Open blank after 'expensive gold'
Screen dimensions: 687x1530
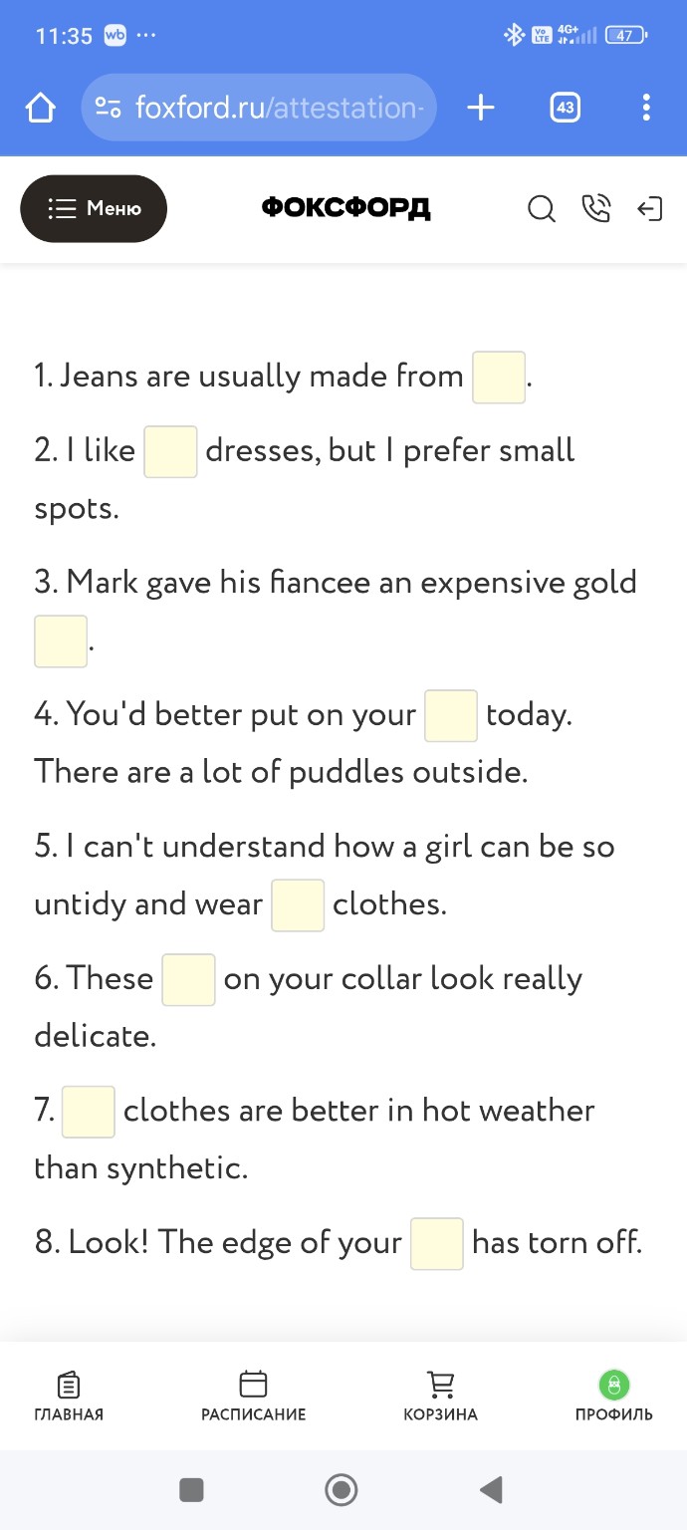[61, 640]
